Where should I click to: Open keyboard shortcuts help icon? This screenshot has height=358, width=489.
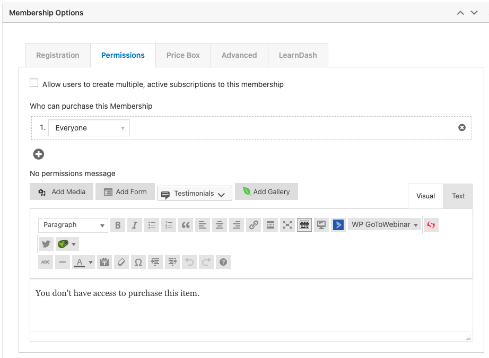click(x=223, y=262)
